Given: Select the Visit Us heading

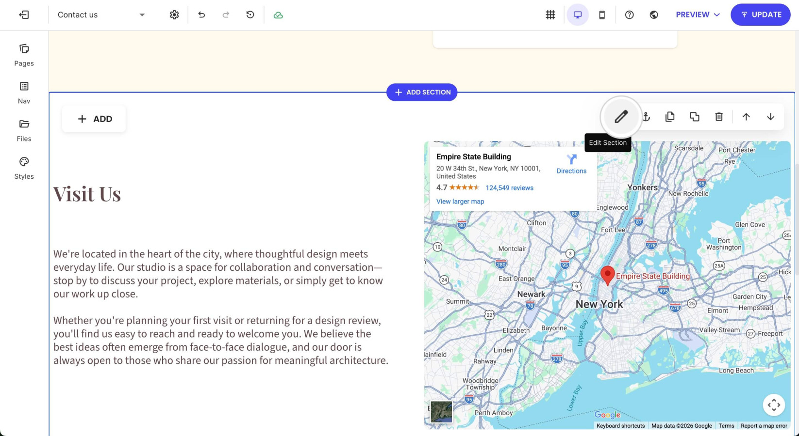Looking at the screenshot, I should pyautogui.click(x=87, y=194).
